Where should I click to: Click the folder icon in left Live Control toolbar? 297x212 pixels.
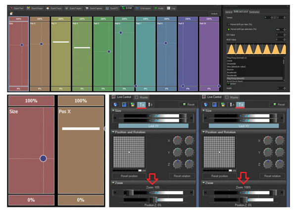[131, 105]
